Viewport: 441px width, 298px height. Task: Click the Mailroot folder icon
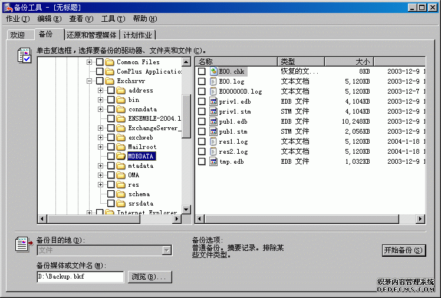coord(121,147)
